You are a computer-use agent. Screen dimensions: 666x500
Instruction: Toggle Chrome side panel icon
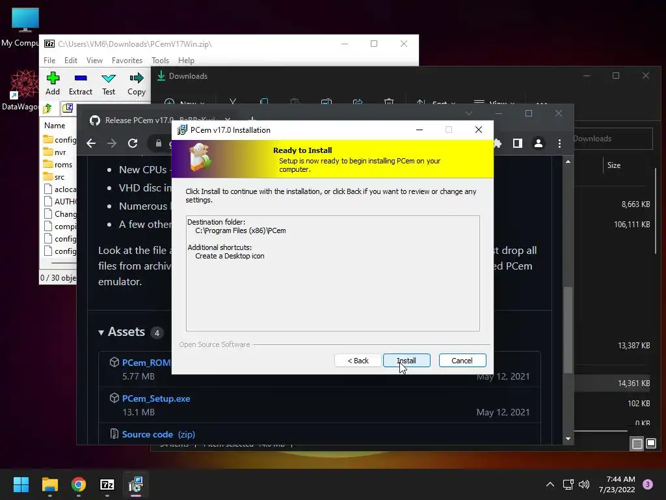tap(517, 143)
